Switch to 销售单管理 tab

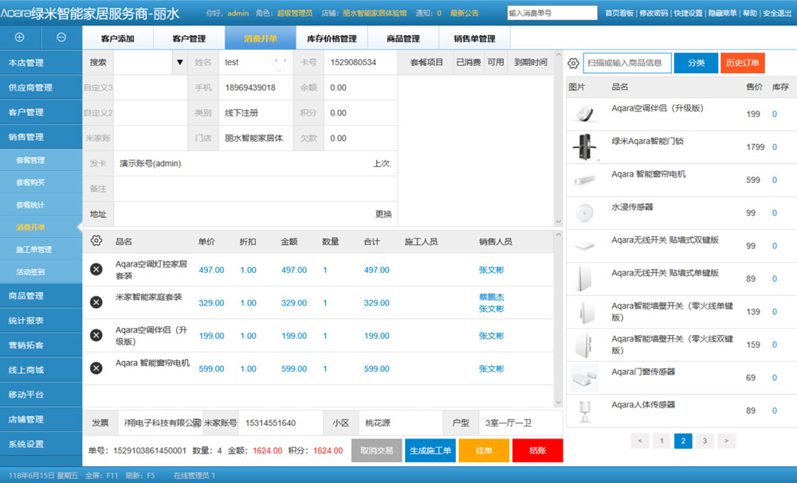(x=474, y=38)
